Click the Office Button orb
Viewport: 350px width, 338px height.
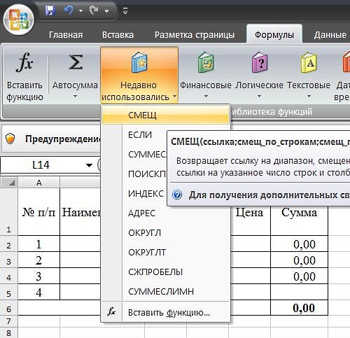pyautogui.click(x=19, y=20)
